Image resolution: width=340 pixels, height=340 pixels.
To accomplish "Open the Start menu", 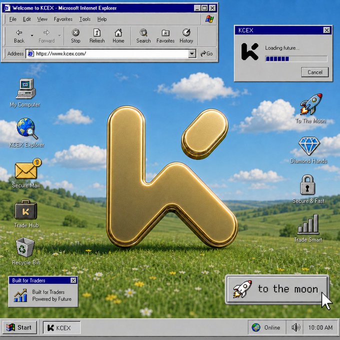I will (19, 327).
